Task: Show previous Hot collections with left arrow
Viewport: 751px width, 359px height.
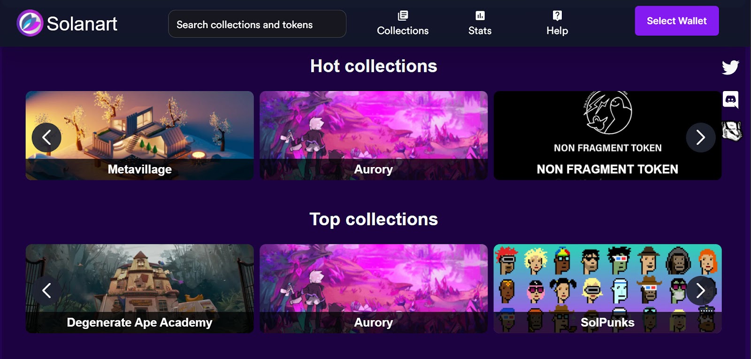Action: (x=46, y=137)
